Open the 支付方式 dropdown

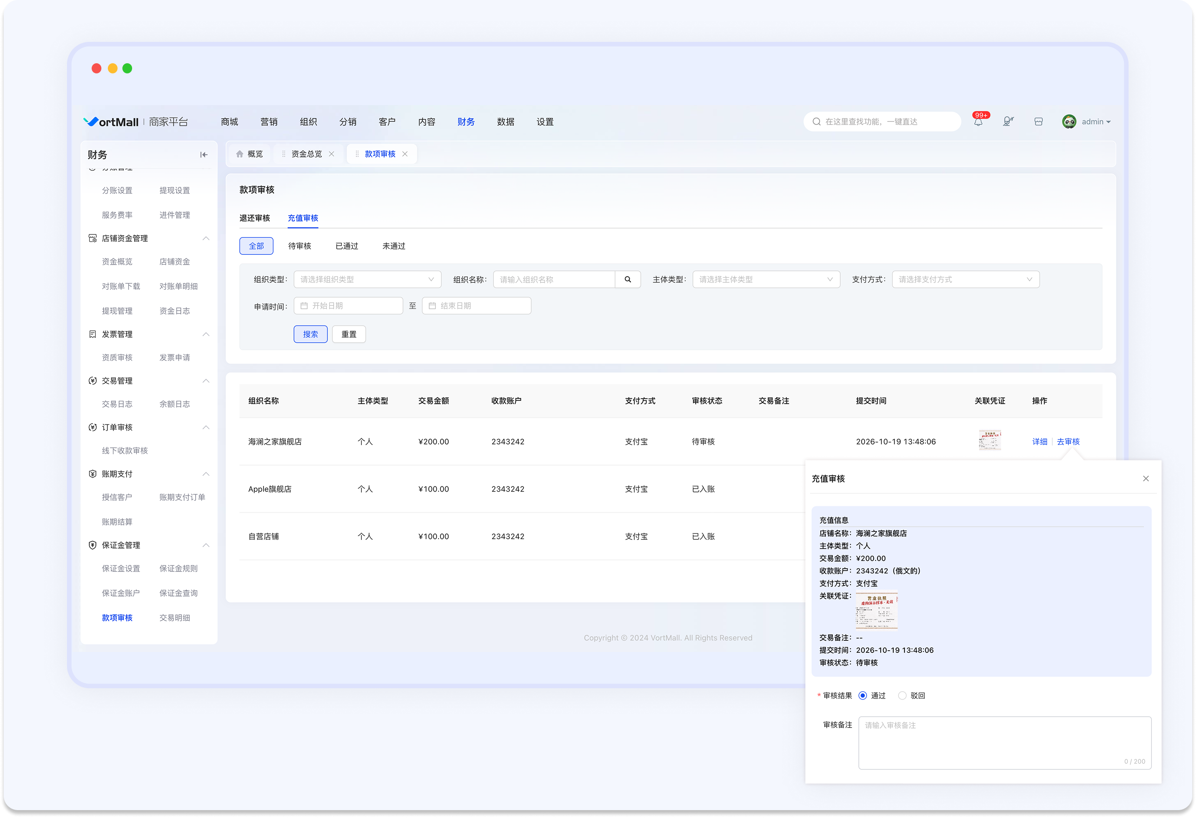coord(965,279)
